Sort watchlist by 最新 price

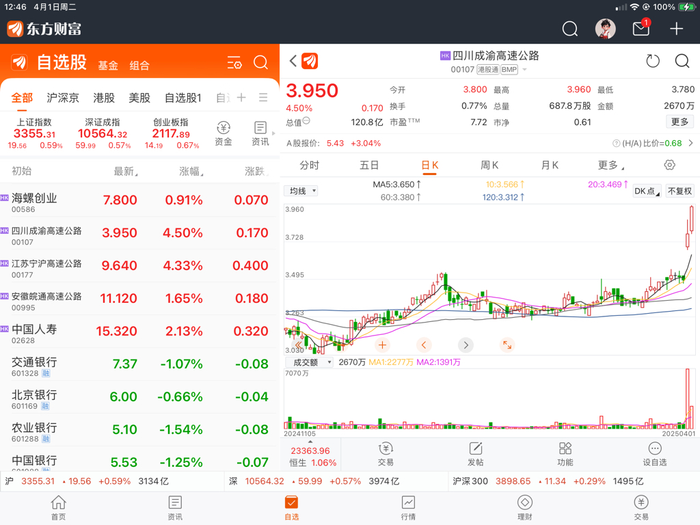[x=126, y=171]
